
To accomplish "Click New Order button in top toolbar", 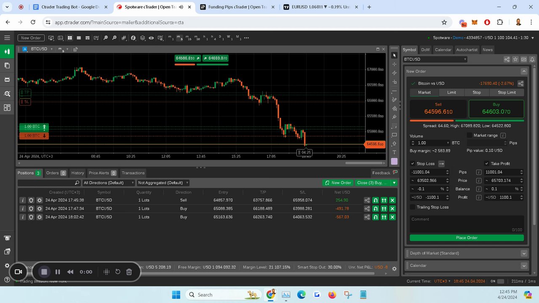I will click(31, 38).
